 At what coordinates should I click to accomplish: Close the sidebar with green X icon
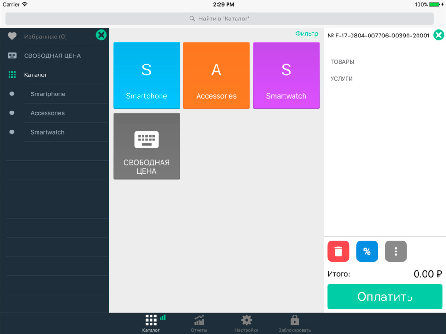pos(101,35)
